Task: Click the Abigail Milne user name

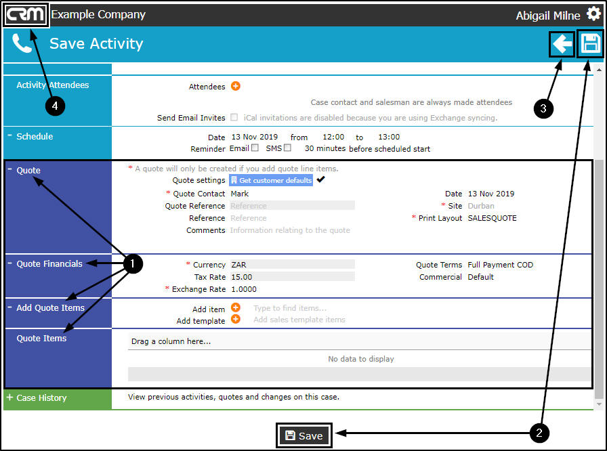Action: coord(548,16)
